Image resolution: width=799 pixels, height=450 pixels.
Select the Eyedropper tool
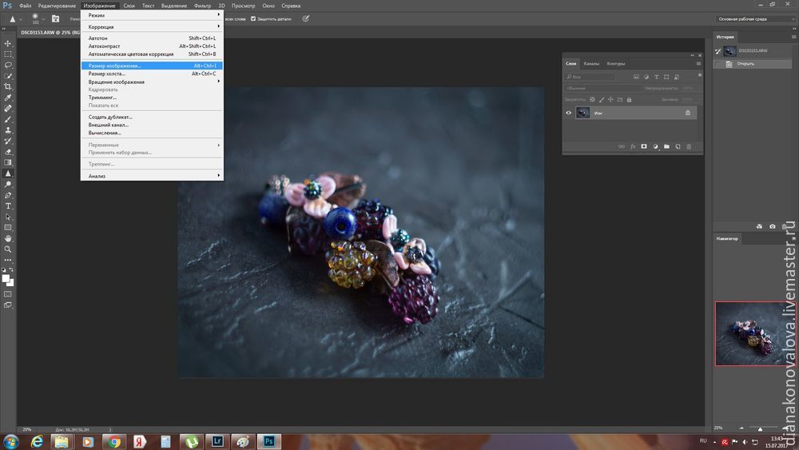pyautogui.click(x=8, y=98)
